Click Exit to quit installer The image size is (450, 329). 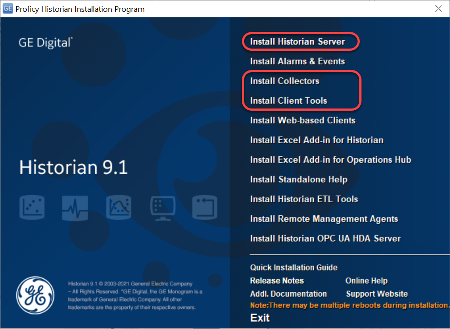260,318
